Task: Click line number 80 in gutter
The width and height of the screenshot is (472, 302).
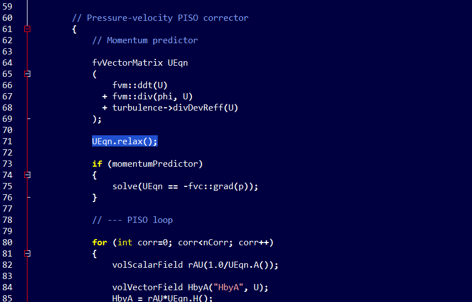Action: pyautogui.click(x=7, y=242)
